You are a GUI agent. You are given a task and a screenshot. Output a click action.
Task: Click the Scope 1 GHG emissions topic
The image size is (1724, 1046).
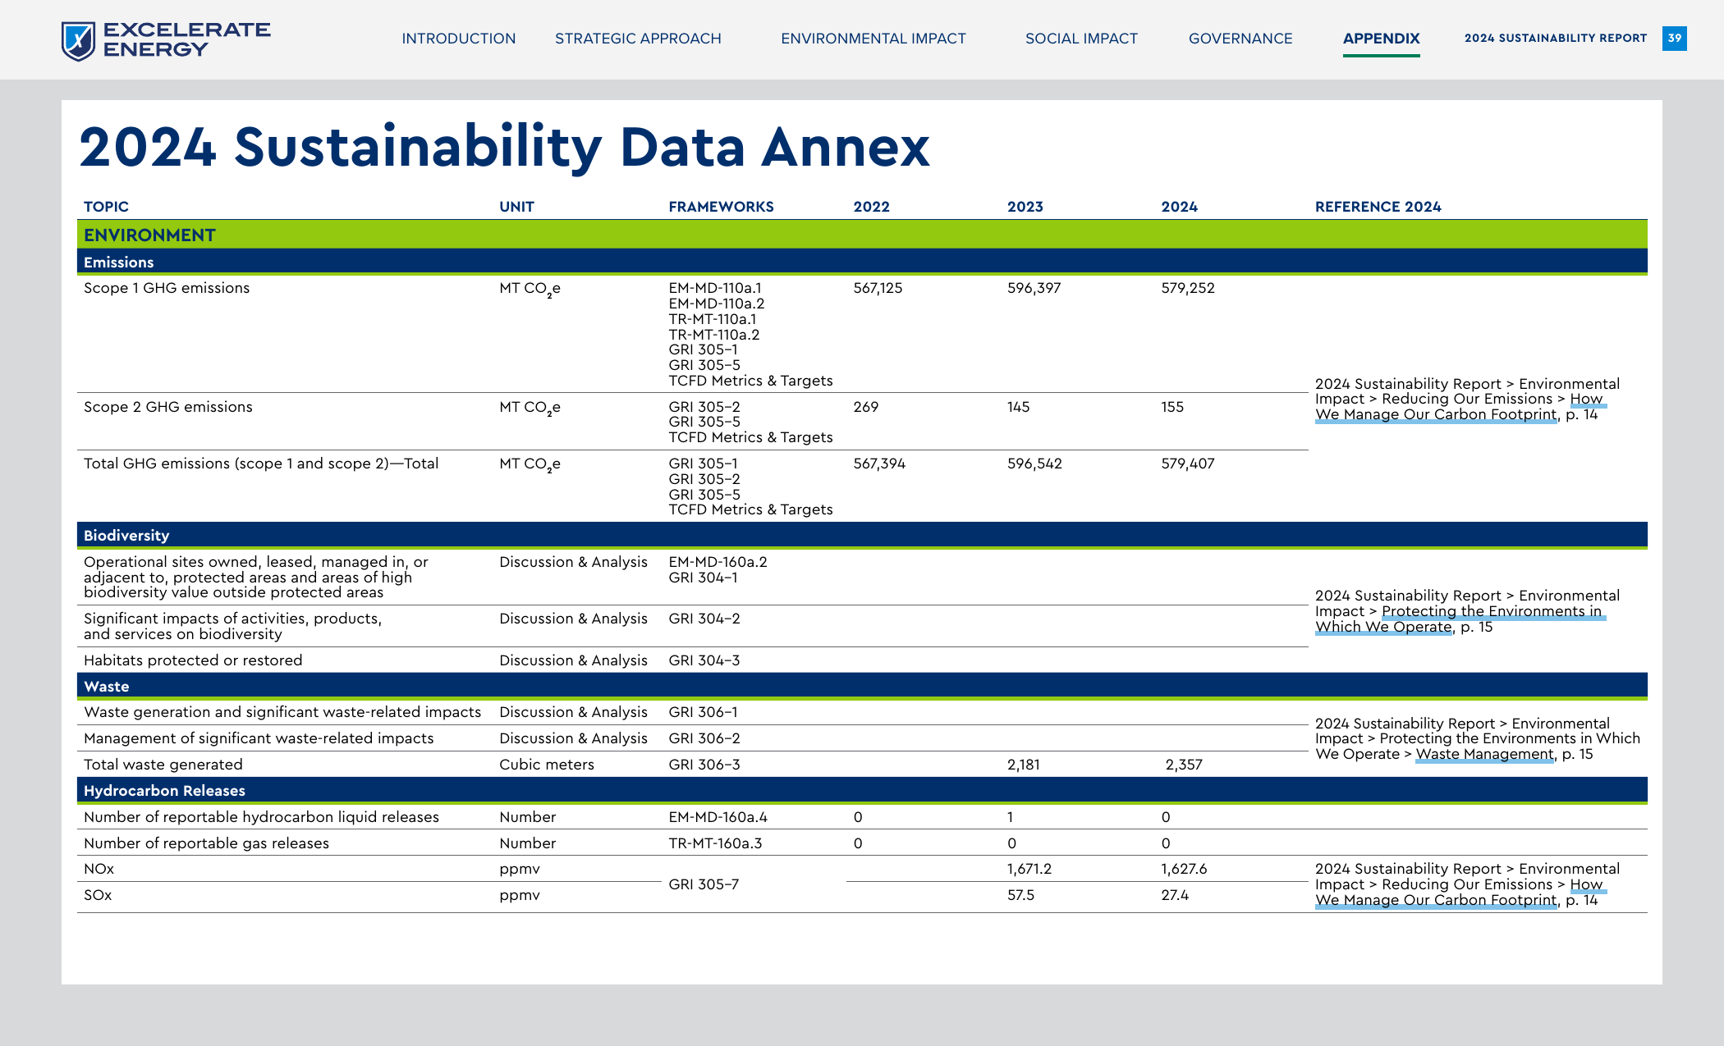tap(167, 288)
